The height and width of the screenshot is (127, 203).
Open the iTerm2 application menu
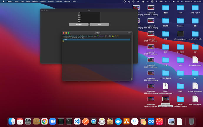[10, 1]
